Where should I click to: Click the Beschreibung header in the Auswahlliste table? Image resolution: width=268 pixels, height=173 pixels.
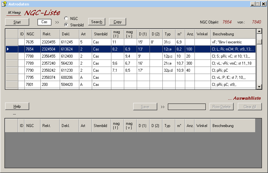click(233, 125)
